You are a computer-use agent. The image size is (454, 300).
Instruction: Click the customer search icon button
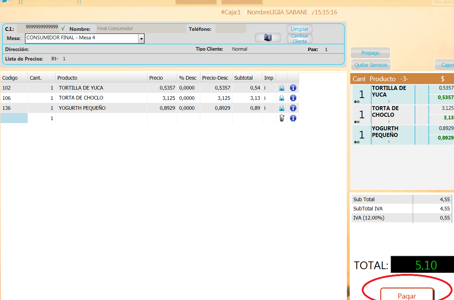click(268, 37)
